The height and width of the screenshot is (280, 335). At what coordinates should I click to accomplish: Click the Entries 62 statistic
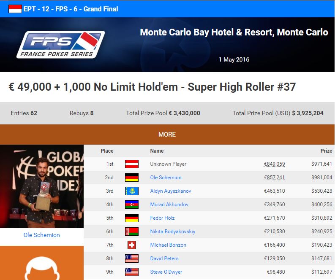tap(24, 113)
